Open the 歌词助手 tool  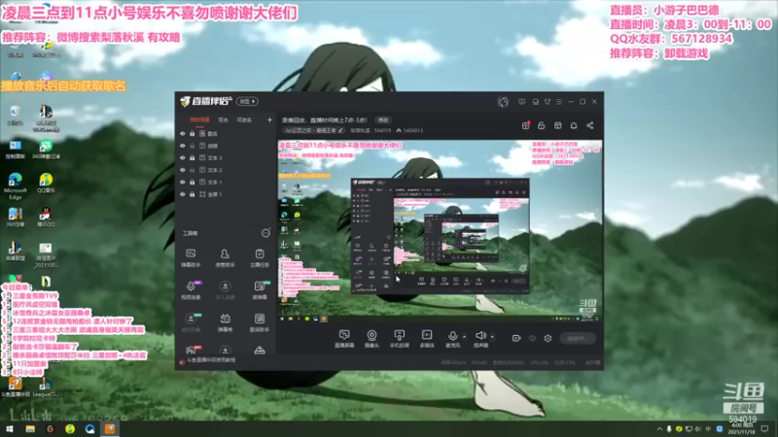(260, 322)
